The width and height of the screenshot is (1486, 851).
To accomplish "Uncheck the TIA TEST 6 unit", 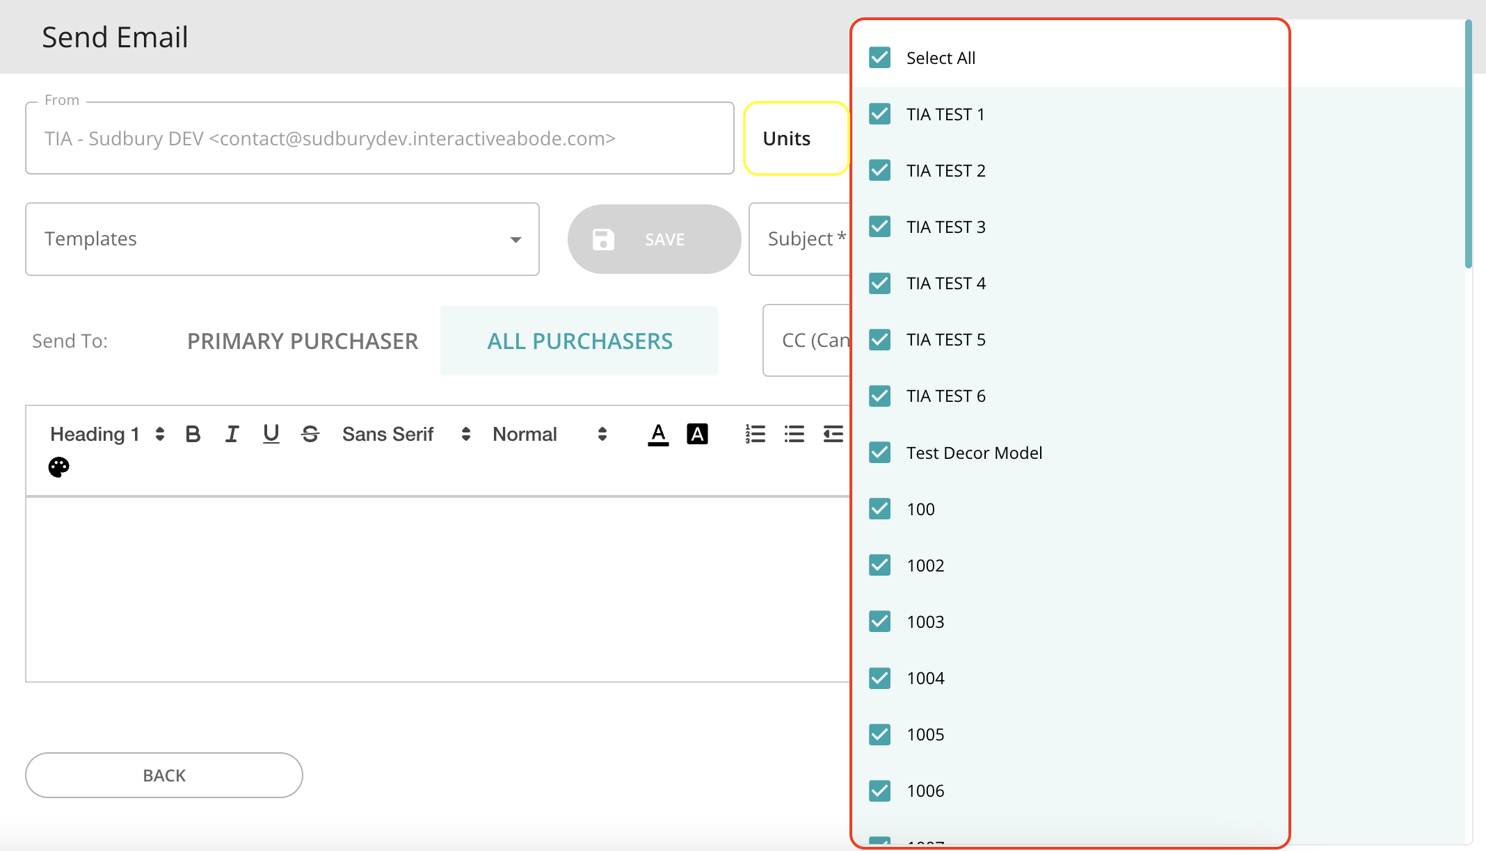I will pos(880,396).
